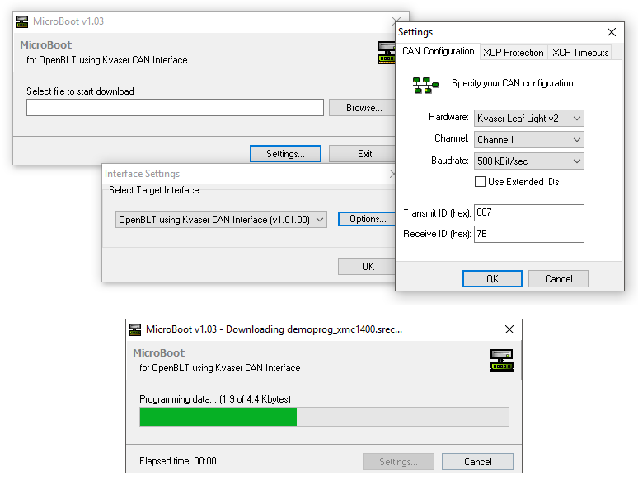Click Browse... to select a file

pos(364,108)
